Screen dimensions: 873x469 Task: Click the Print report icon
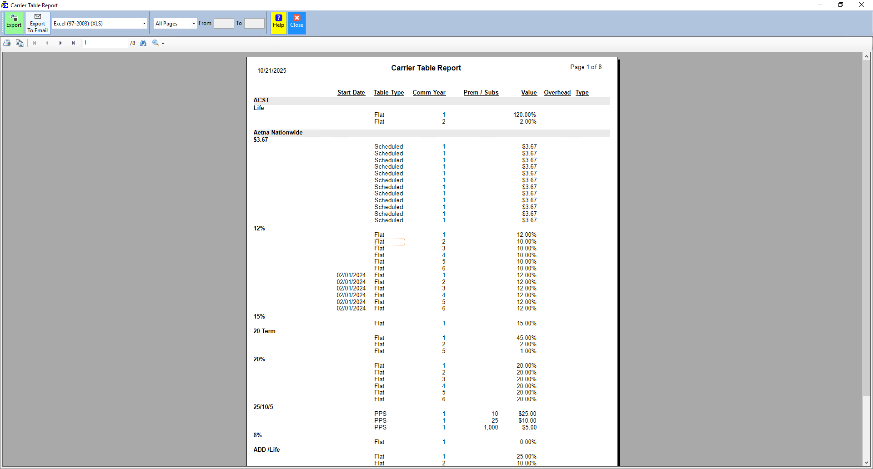coord(7,43)
